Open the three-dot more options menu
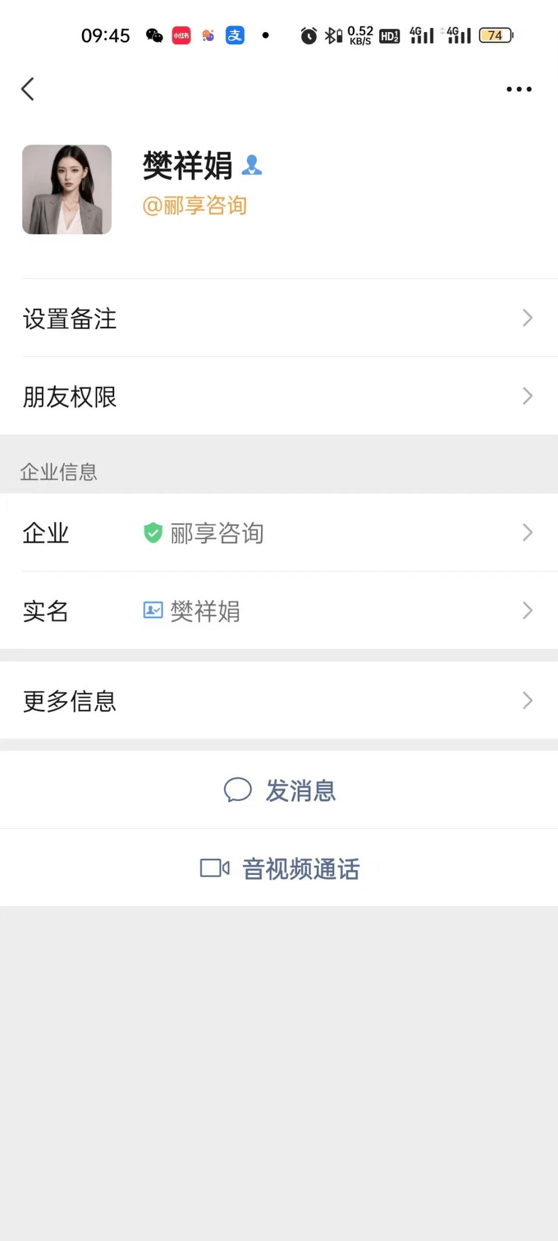The height and width of the screenshot is (1241, 558). pyautogui.click(x=518, y=89)
